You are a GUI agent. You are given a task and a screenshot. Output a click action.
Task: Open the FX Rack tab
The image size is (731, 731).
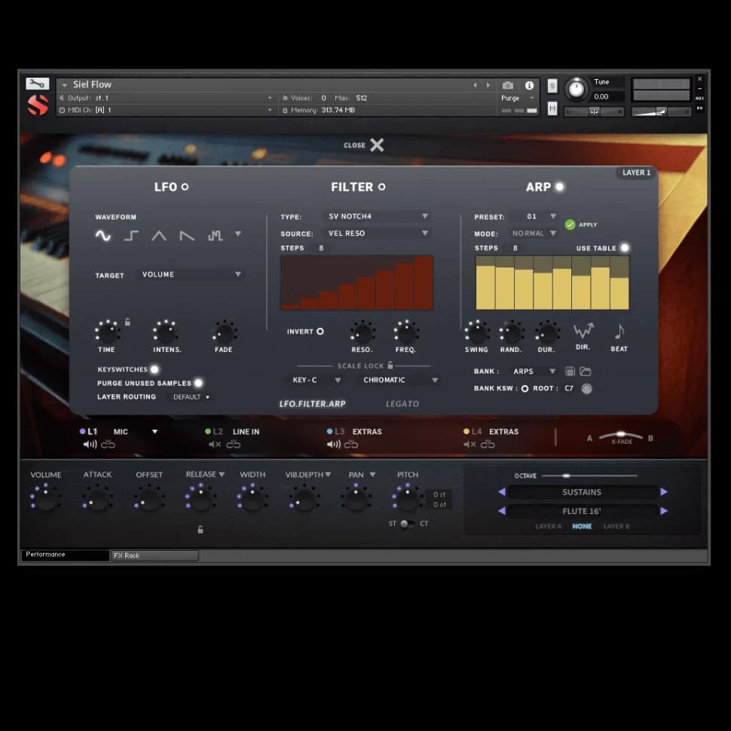click(x=154, y=555)
